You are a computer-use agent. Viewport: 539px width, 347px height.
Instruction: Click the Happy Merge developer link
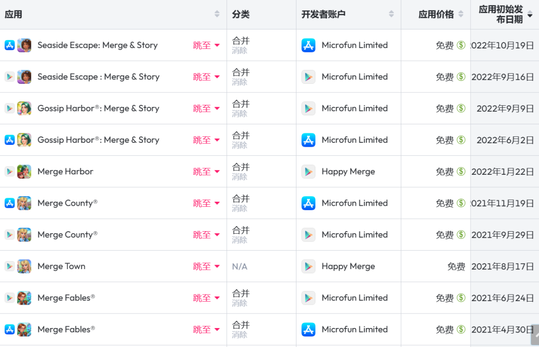[348, 171]
